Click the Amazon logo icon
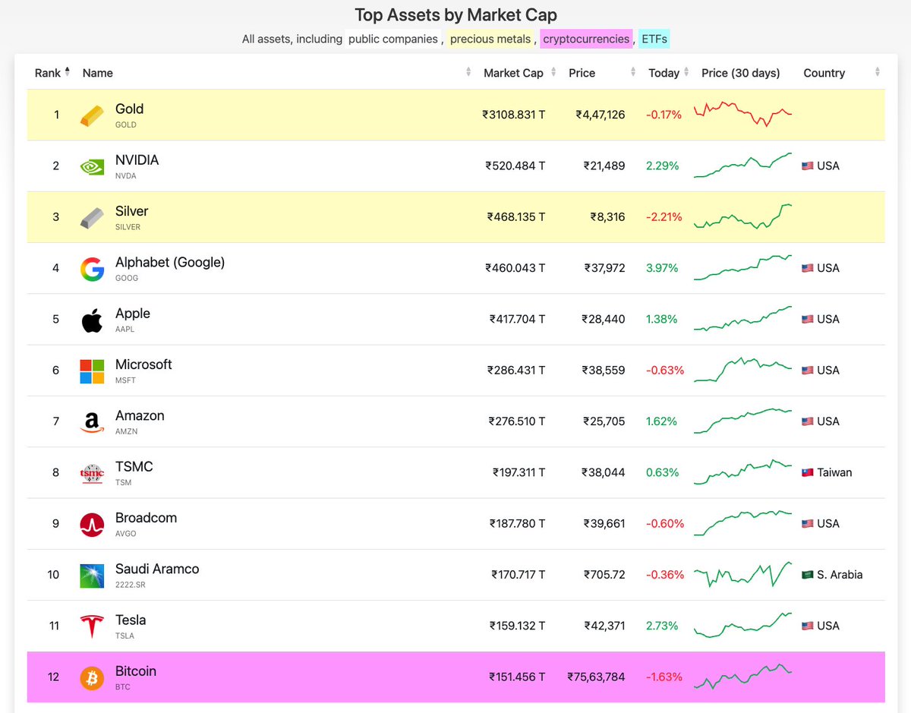The width and height of the screenshot is (911, 713). 92,422
